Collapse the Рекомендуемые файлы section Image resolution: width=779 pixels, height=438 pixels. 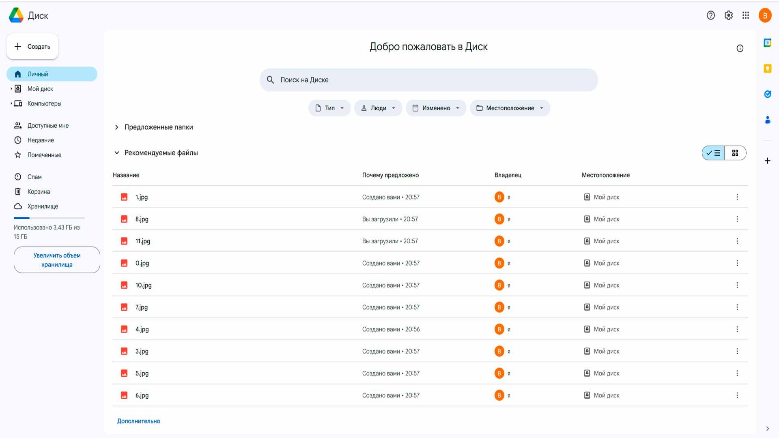[x=117, y=152]
